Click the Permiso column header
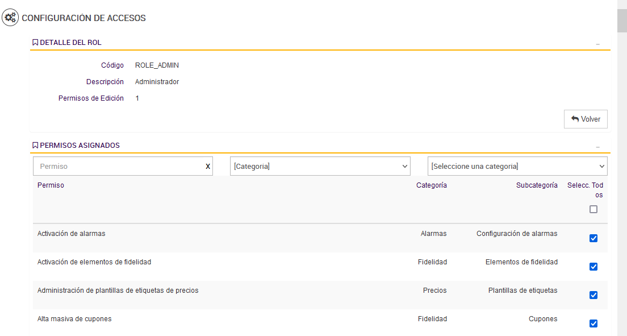Image resolution: width=627 pixels, height=336 pixels. click(51, 185)
